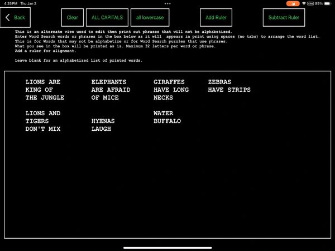
Task: Click on the phrase HAVE STRIPS
Action: (229, 90)
